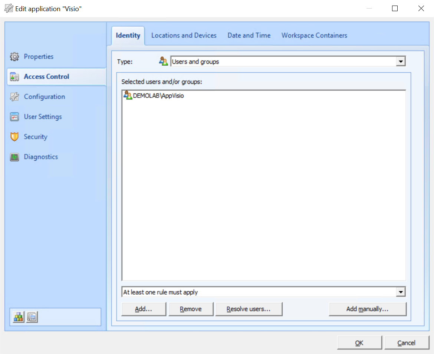Click the 'Selected users and/or groups:' label
The height and width of the screenshot is (354, 434).
click(162, 82)
